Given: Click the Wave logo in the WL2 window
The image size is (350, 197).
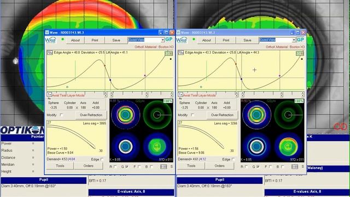Looking at the screenshot, I should tap(182, 40).
